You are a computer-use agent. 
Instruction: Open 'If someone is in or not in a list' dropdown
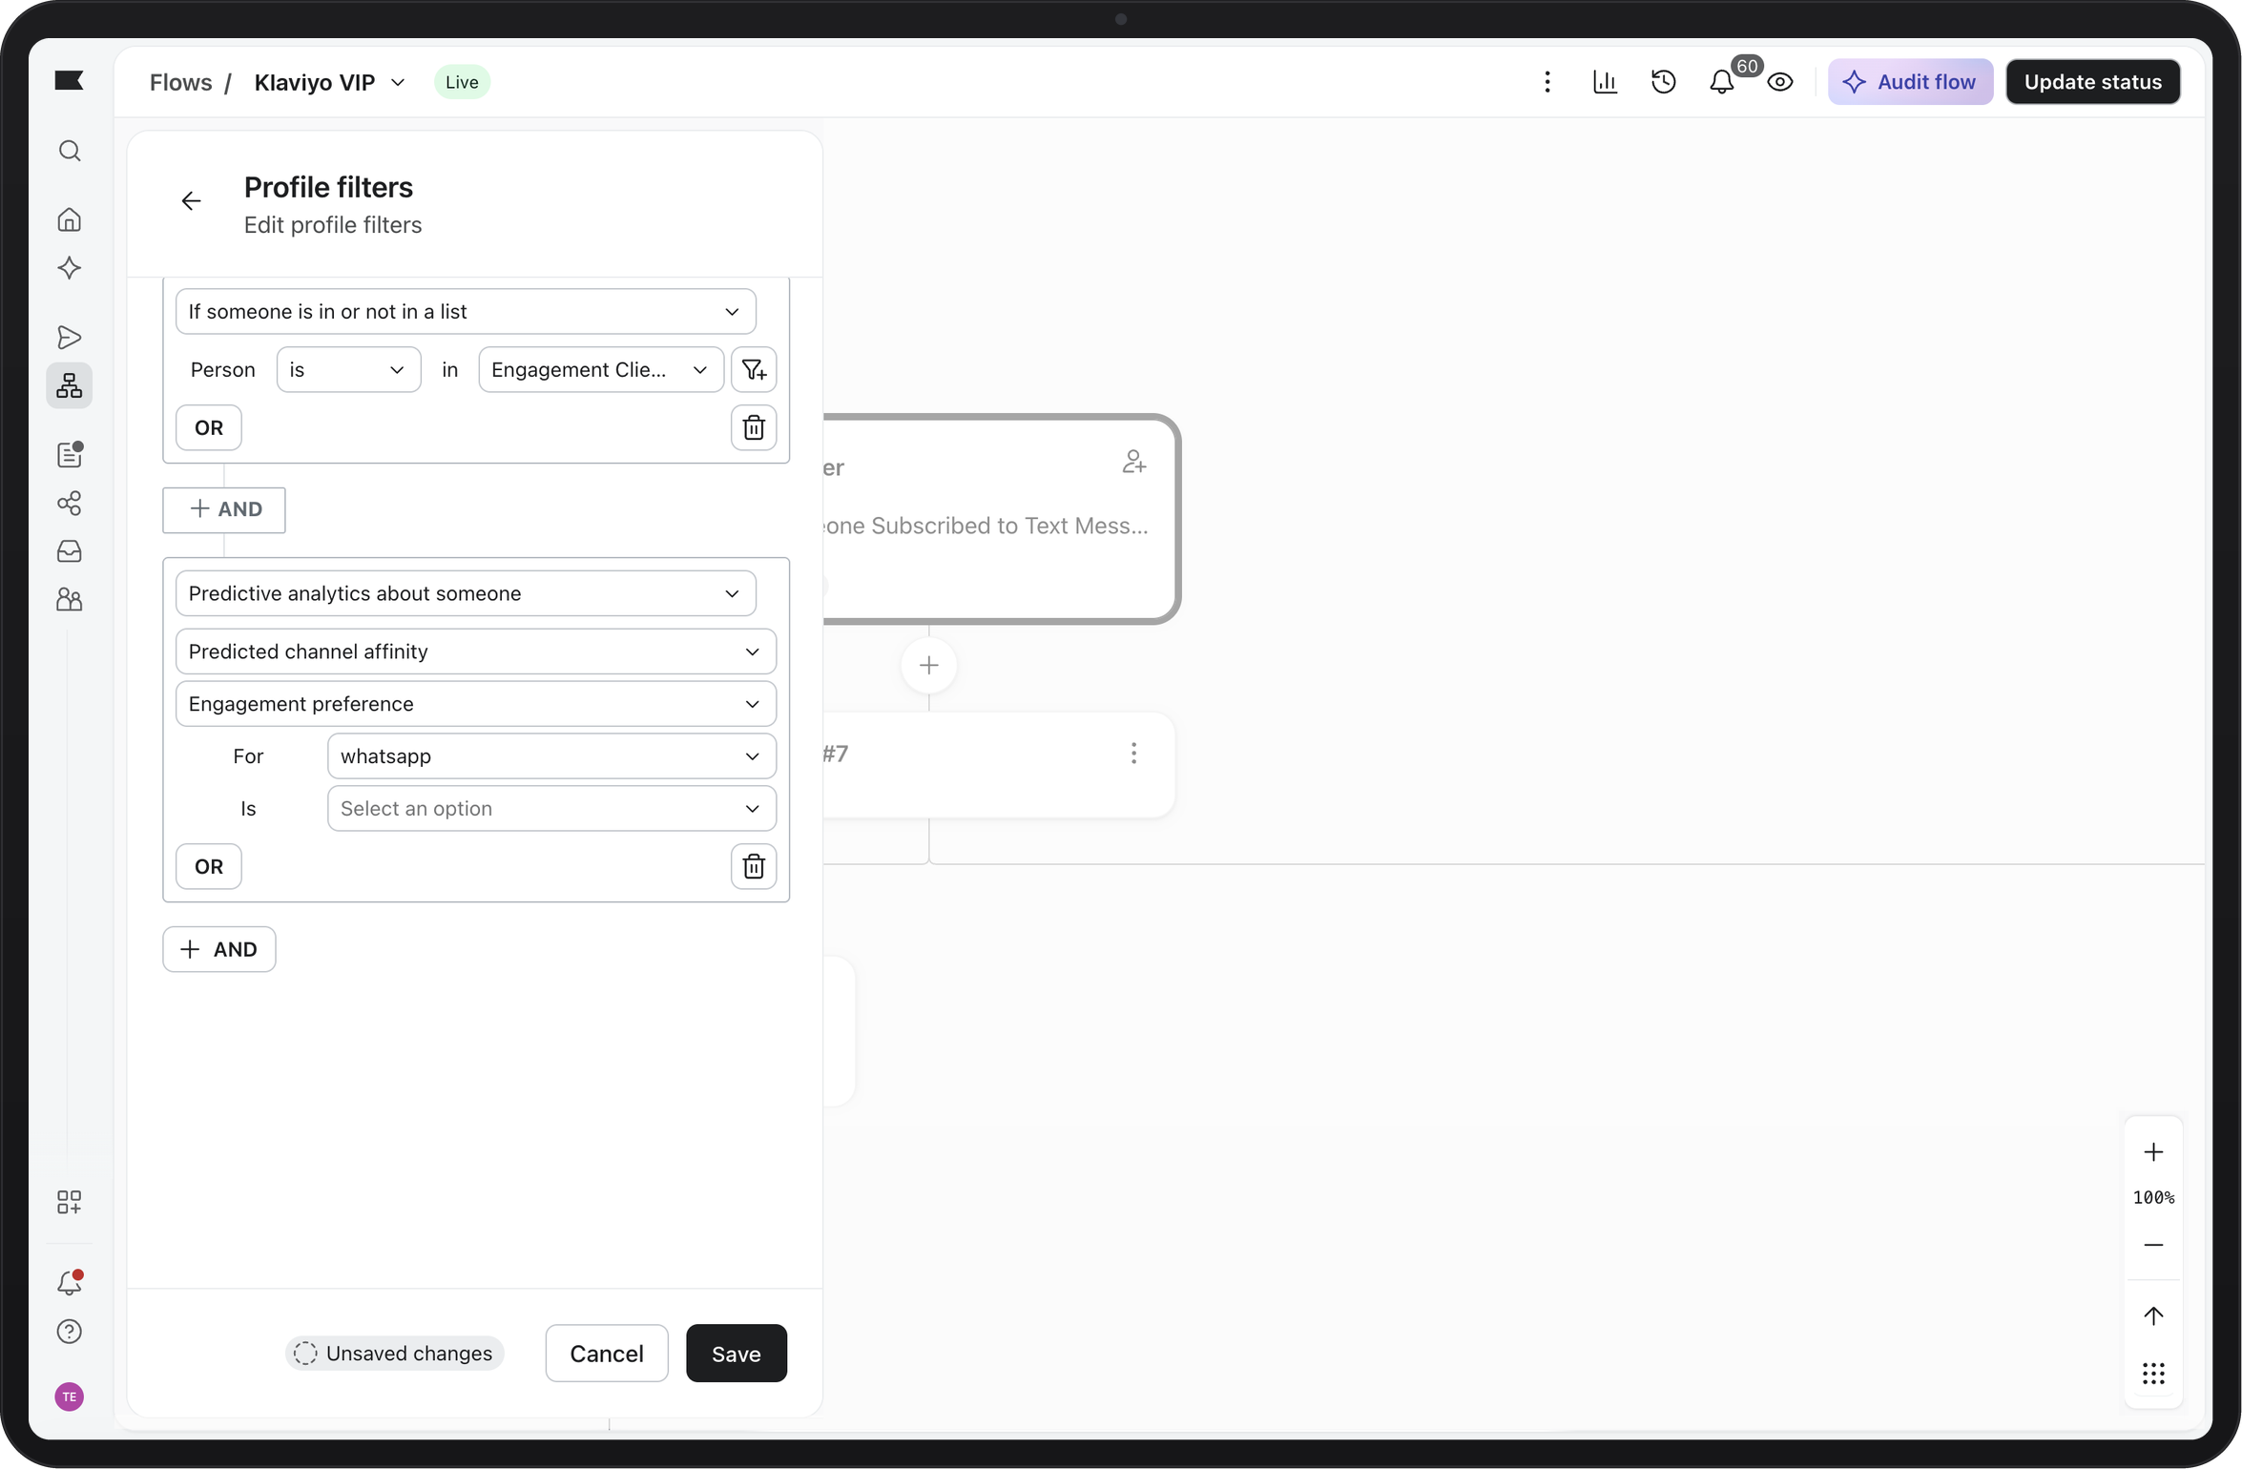tap(466, 312)
